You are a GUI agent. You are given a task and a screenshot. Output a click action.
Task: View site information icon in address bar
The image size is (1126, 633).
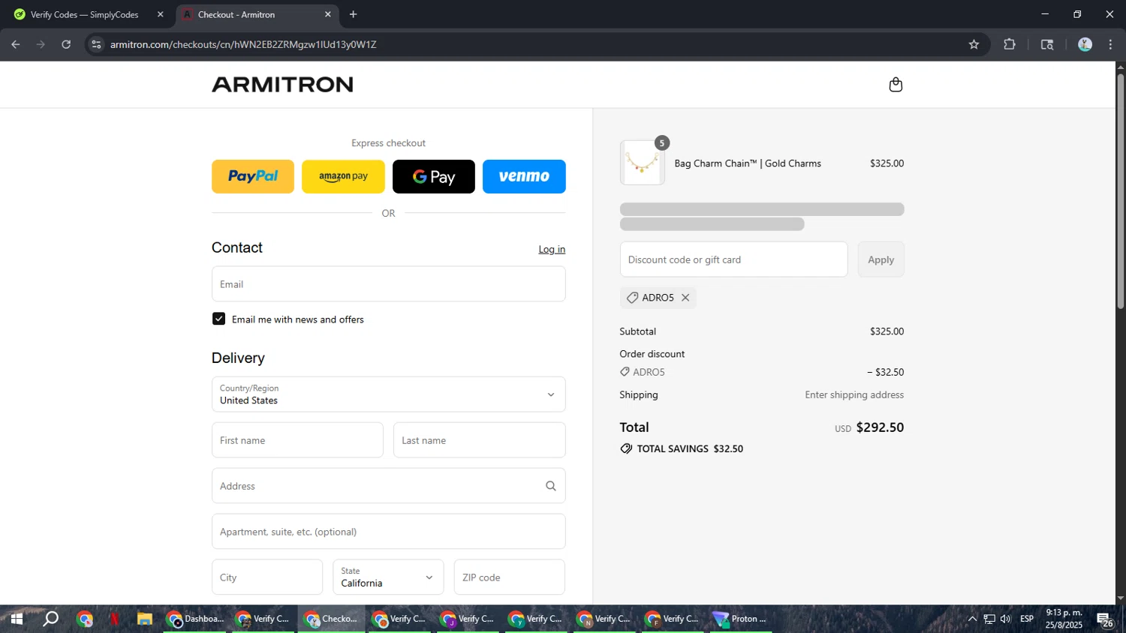click(95, 44)
